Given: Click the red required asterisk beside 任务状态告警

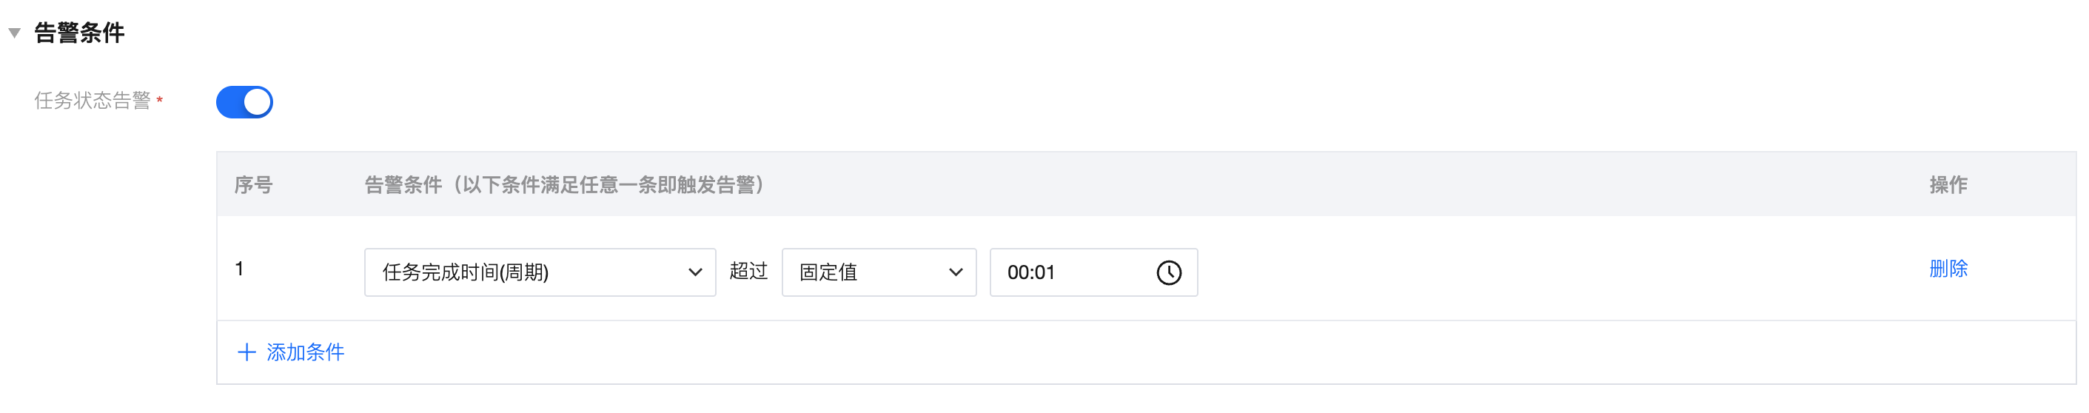Looking at the screenshot, I should click(x=160, y=100).
